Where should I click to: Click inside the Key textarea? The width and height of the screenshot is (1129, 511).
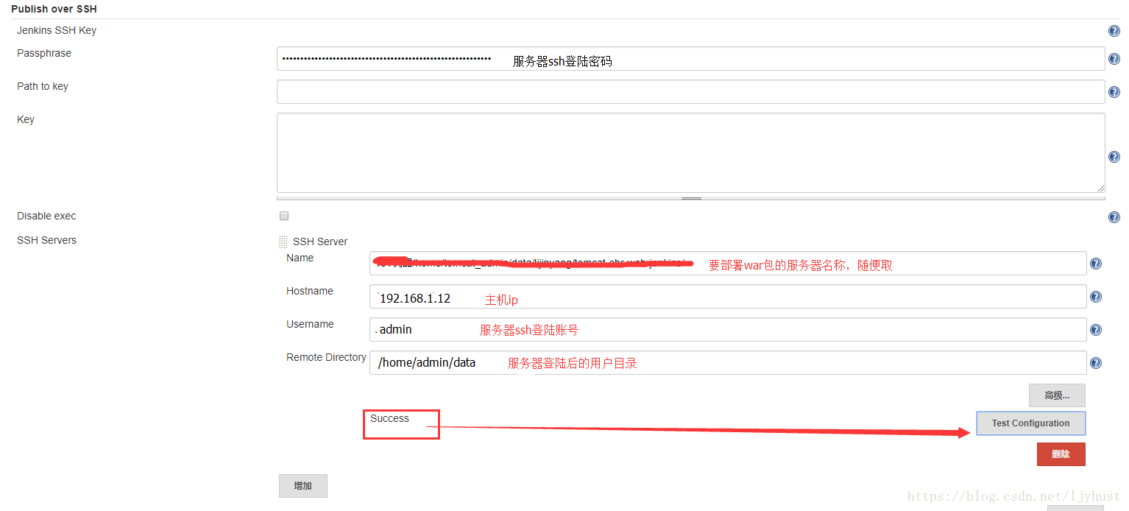click(690, 152)
